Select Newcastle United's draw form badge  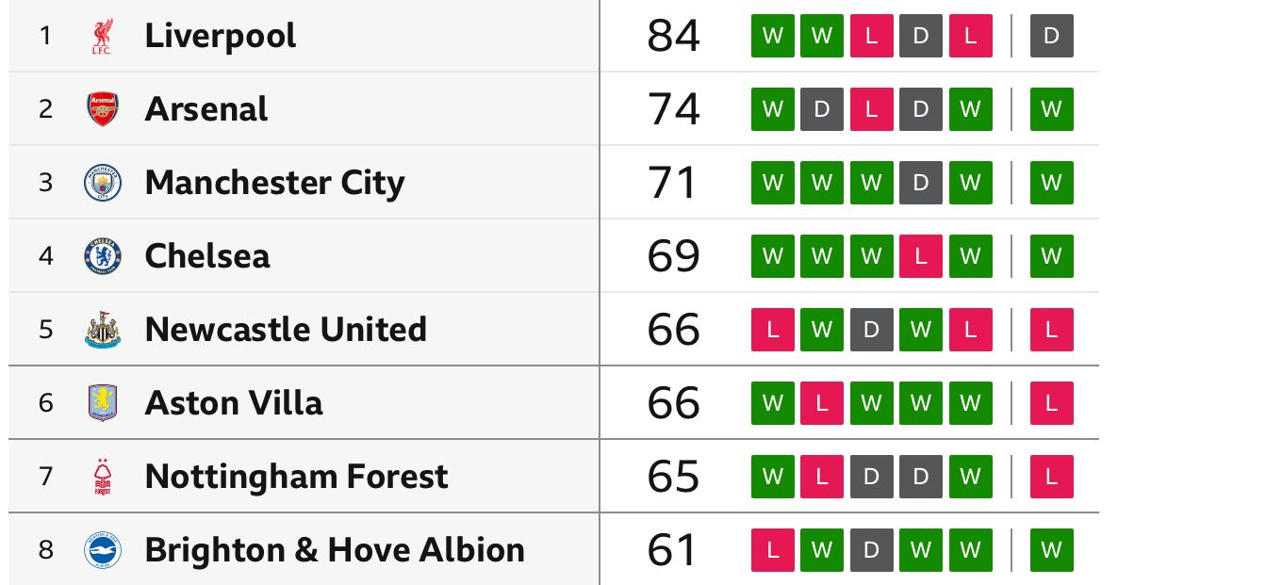[871, 330]
